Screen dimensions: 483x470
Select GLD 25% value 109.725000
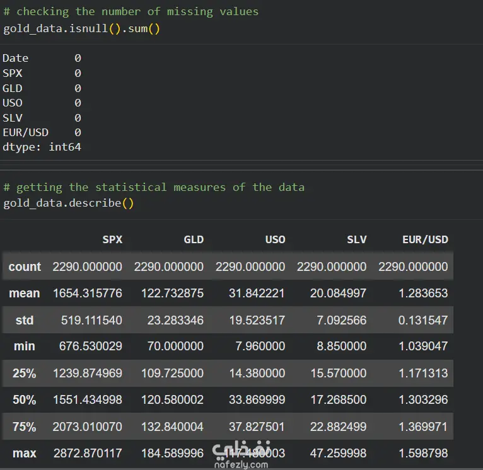pos(173,374)
